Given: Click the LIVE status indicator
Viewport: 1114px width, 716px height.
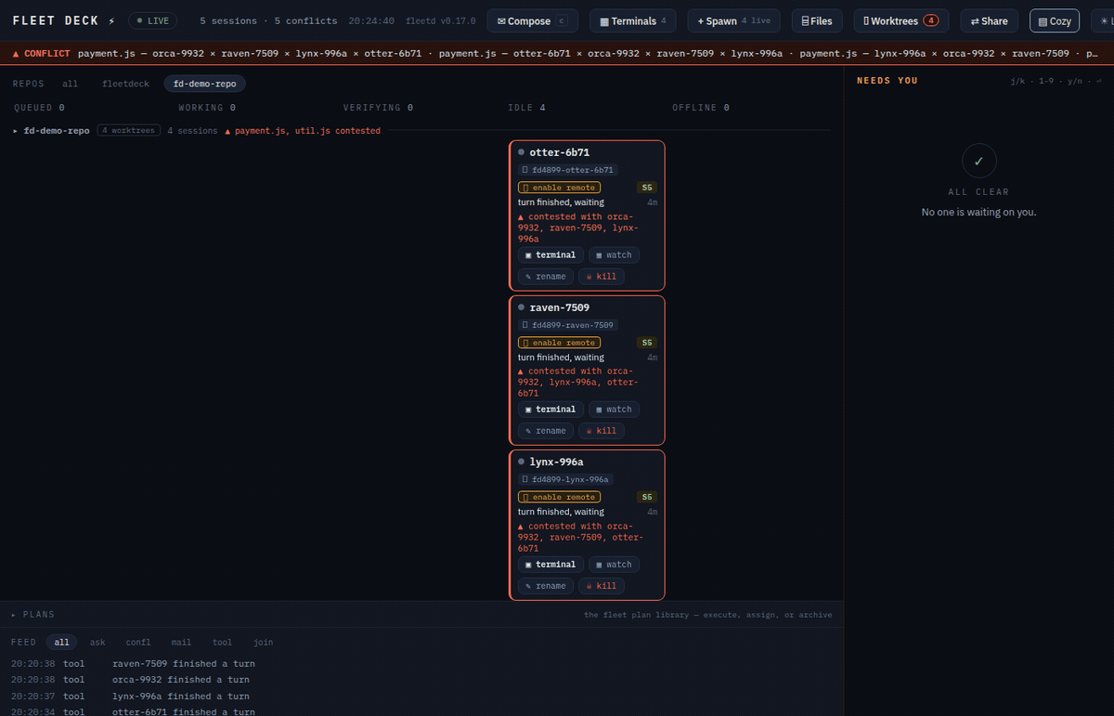Looking at the screenshot, I should [x=152, y=20].
